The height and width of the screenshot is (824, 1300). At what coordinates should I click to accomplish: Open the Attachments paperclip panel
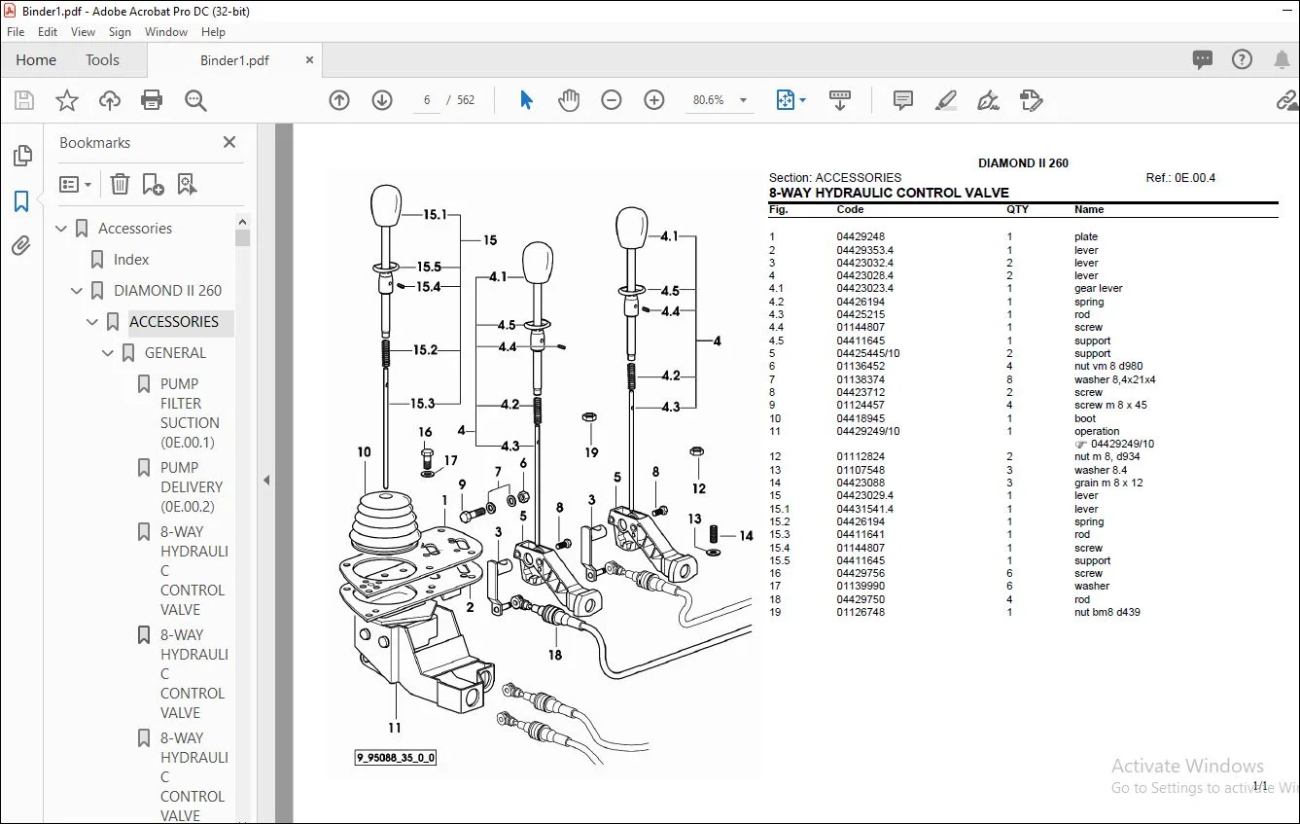21,246
